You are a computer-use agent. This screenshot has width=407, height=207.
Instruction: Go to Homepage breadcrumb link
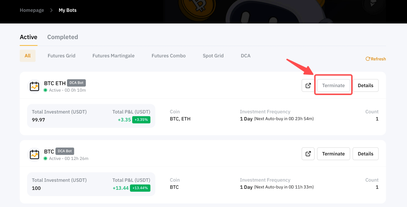pyautogui.click(x=32, y=10)
